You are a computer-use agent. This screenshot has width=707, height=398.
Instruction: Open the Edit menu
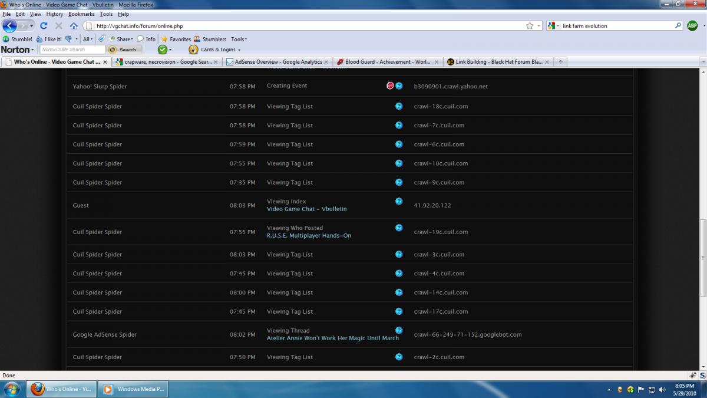click(21, 14)
